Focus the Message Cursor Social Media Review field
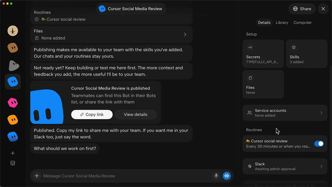The height and width of the screenshot is (187, 332). [126, 176]
